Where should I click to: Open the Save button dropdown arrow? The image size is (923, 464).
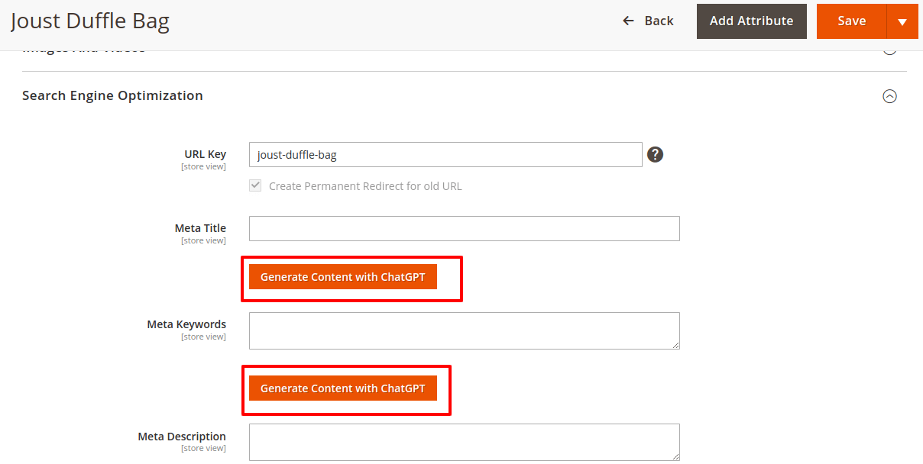(902, 21)
